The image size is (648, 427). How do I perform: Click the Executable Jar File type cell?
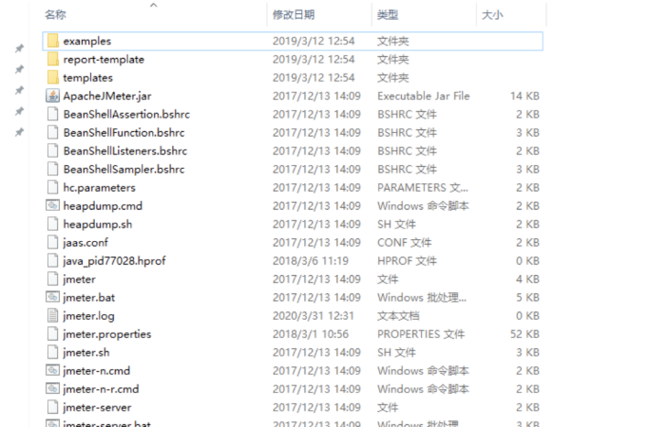423,96
